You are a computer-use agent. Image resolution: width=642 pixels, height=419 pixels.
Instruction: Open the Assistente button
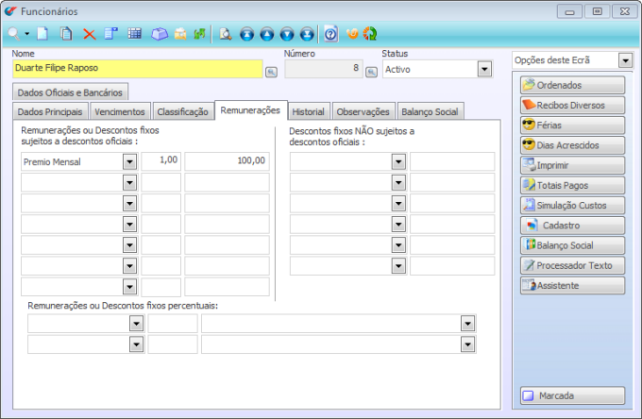573,286
